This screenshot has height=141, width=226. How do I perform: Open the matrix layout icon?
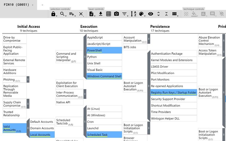[x=174, y=14]
